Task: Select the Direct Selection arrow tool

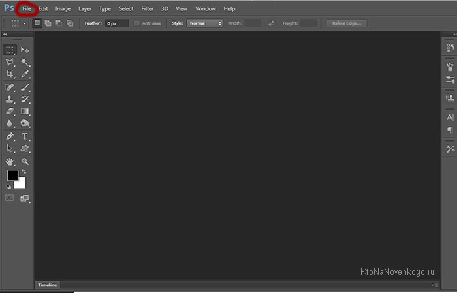Action: [10, 149]
